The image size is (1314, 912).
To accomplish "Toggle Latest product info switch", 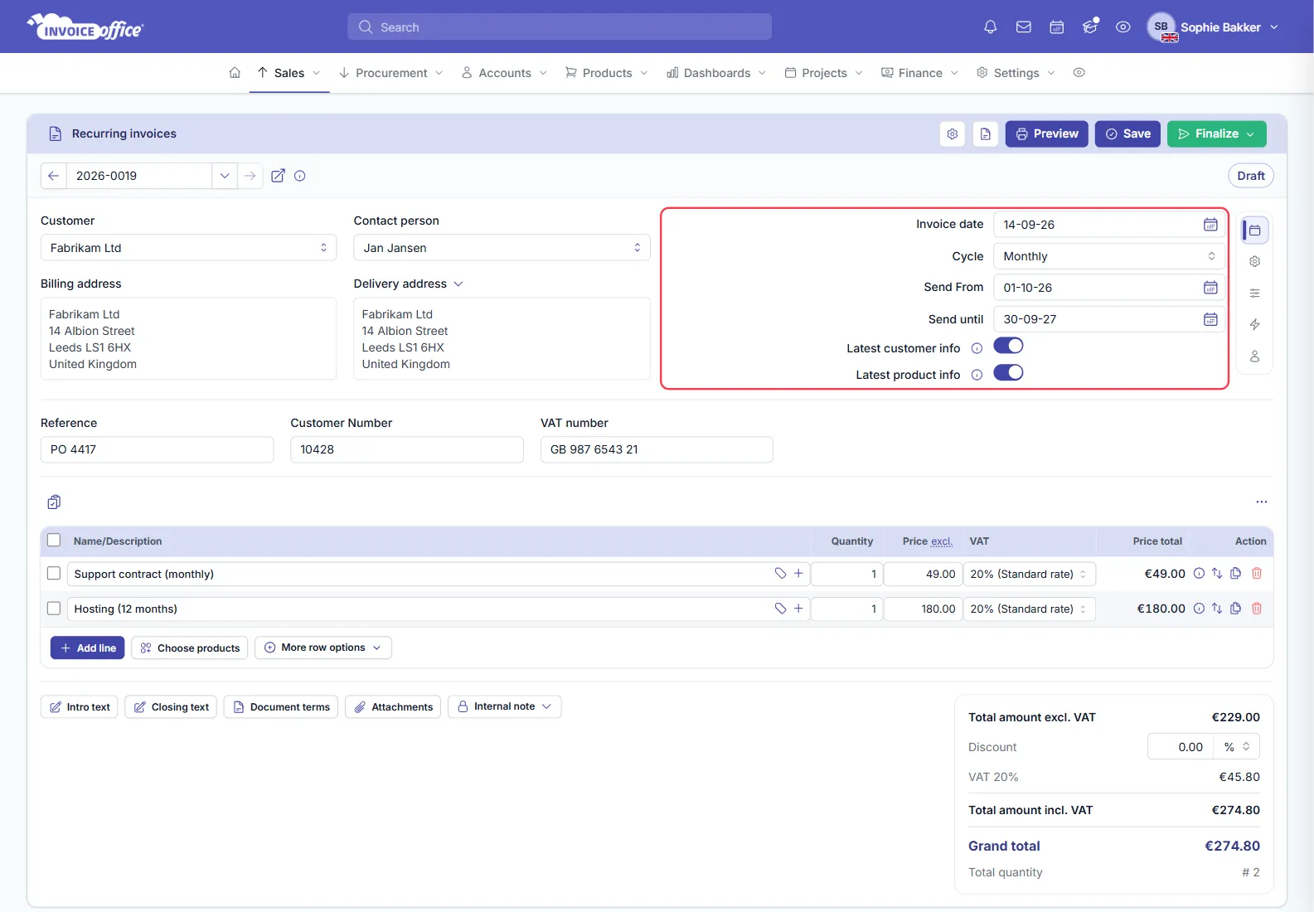I will pos(1009,372).
